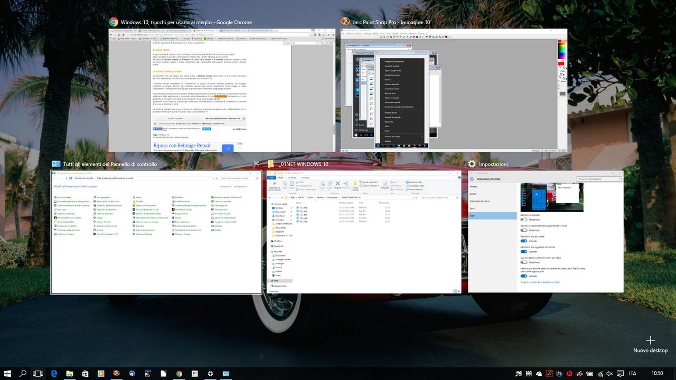The height and width of the screenshot is (380, 676).
Task: Launch Microsoft Edge from the taskbar
Action: [54, 373]
